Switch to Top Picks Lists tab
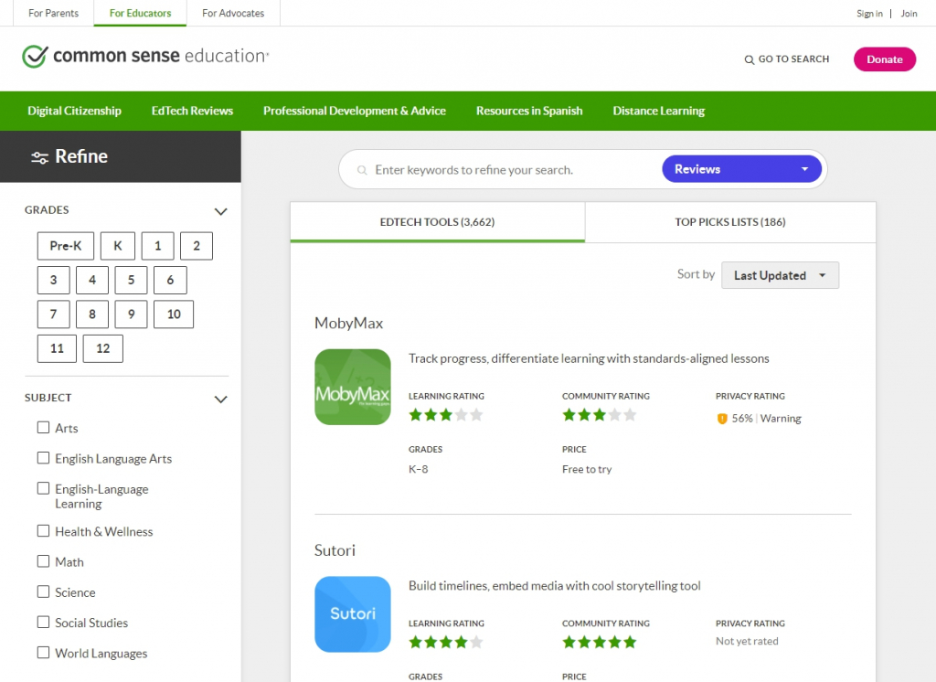Viewport: 936px width, 682px height. click(x=729, y=222)
